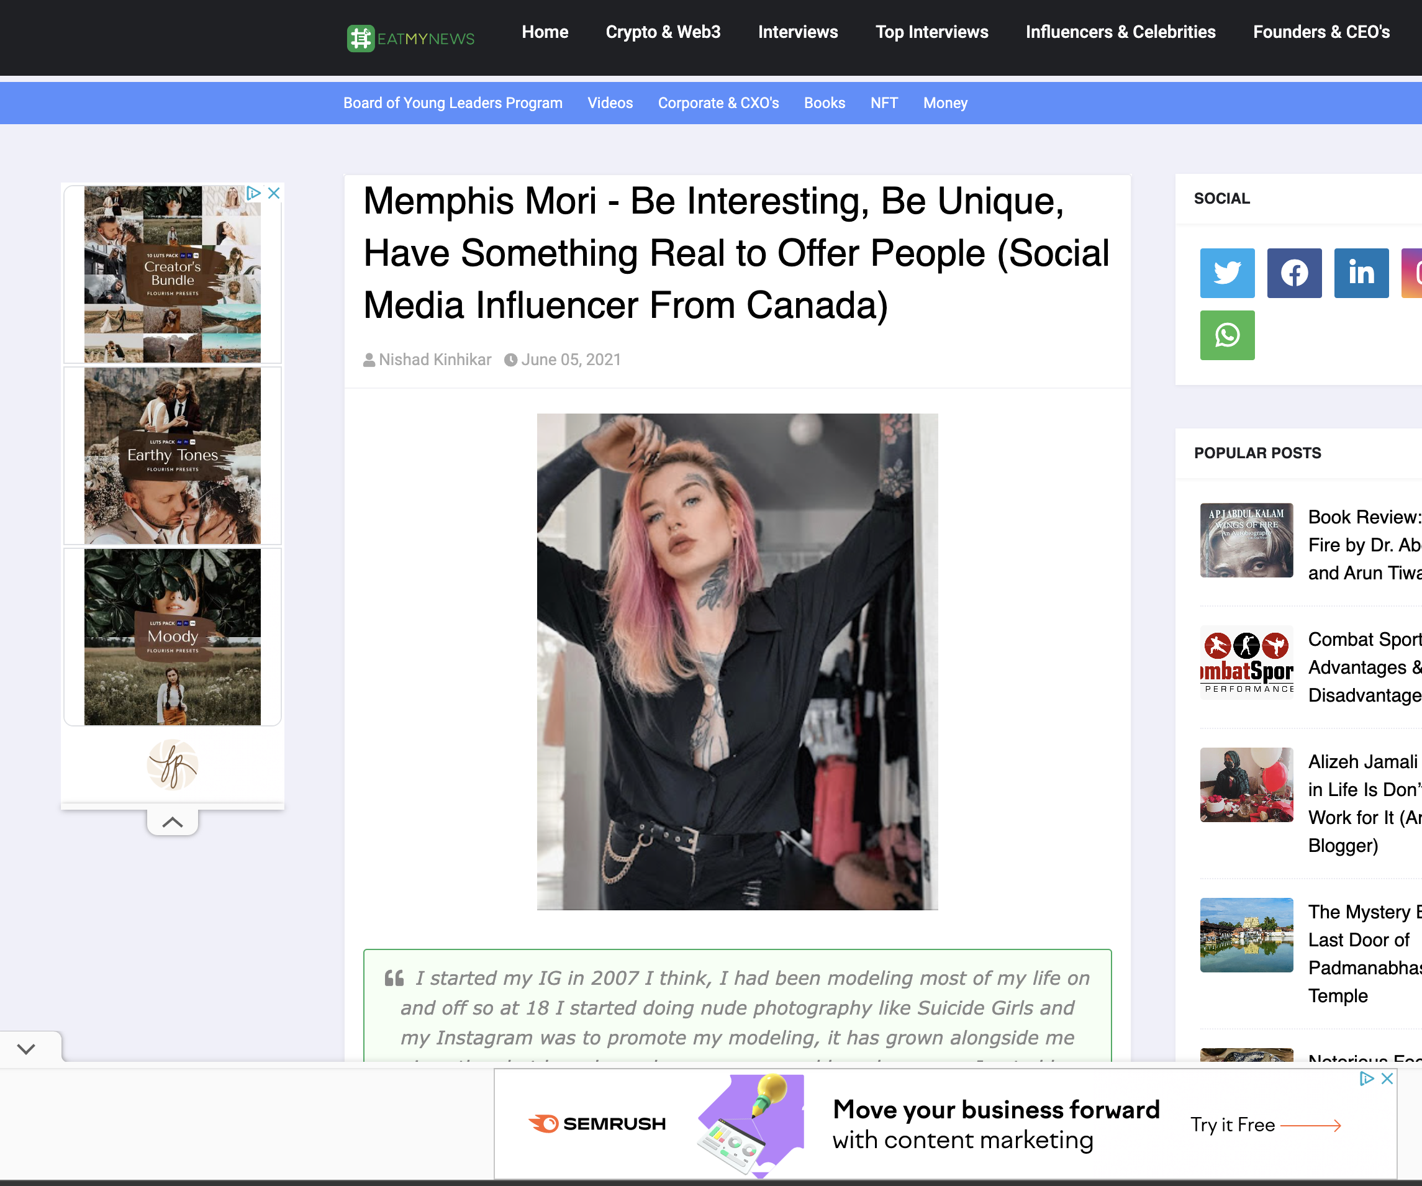Collapse sidebar ad with up chevron
The height and width of the screenshot is (1186, 1422).
click(x=173, y=823)
